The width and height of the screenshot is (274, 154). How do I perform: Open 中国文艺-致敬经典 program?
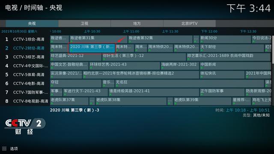click(69, 66)
